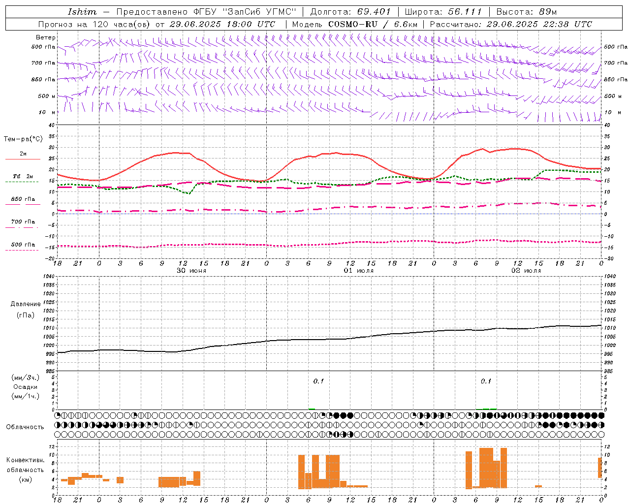Image resolution: width=630 pixels, height=504 pixels.
Task: Click the "(мм/1ч.)" precipitation unit label
Action: tap(26, 396)
